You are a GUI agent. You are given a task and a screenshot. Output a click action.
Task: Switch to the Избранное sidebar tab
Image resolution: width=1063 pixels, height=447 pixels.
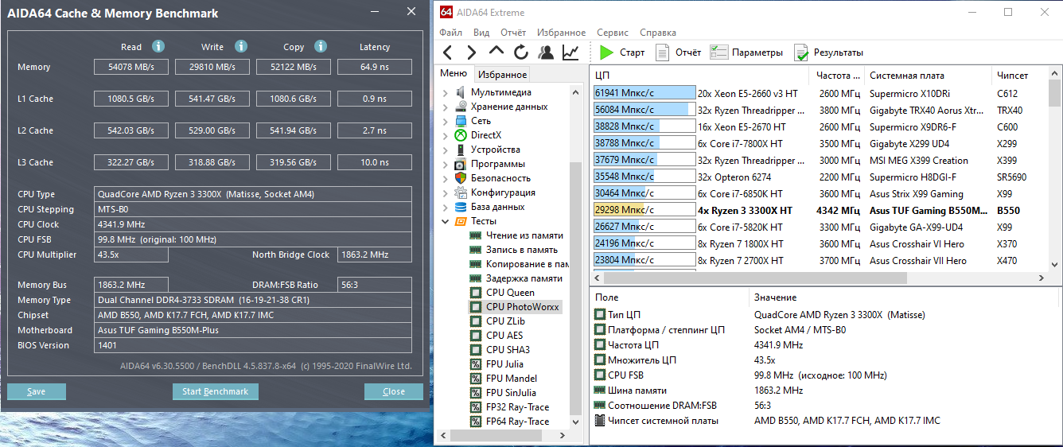point(502,74)
